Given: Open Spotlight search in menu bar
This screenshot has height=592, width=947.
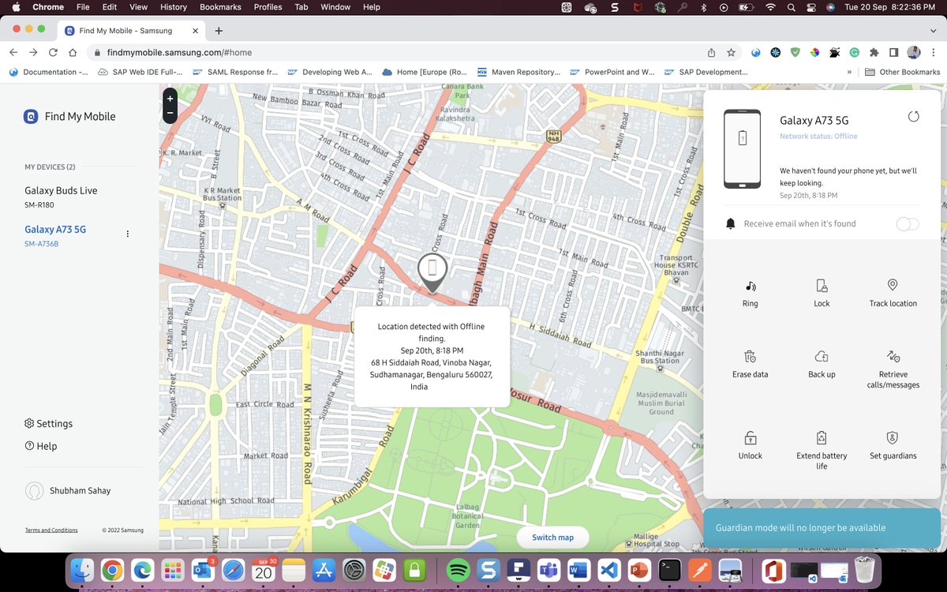Looking at the screenshot, I should (x=791, y=7).
